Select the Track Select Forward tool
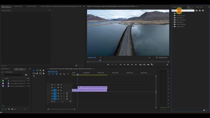 pyautogui.click(x=37, y=70)
